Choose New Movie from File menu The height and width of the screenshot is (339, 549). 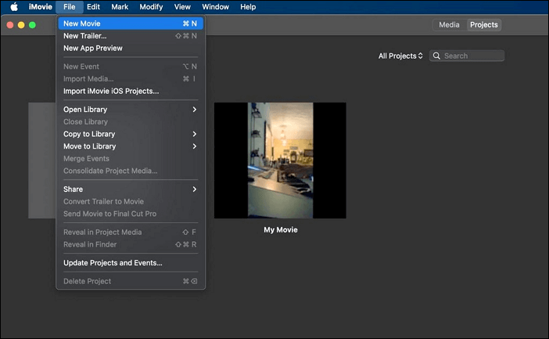click(82, 23)
